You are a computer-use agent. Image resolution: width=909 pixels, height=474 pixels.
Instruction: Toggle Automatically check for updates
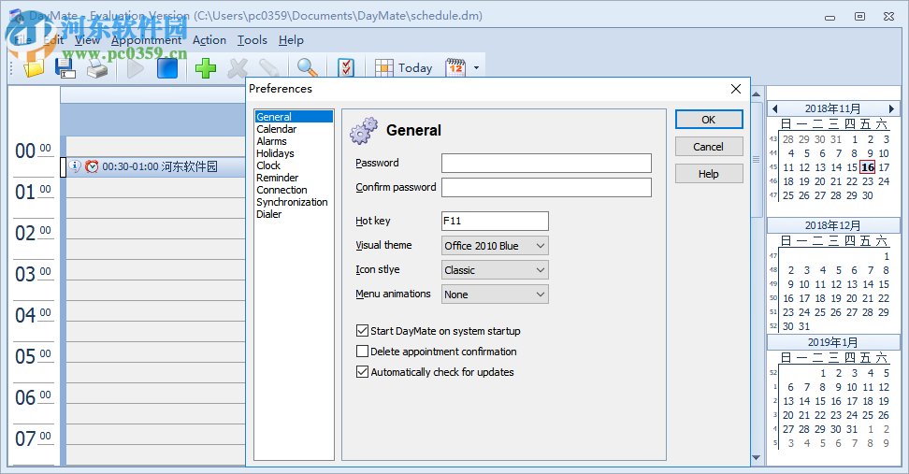pos(363,372)
